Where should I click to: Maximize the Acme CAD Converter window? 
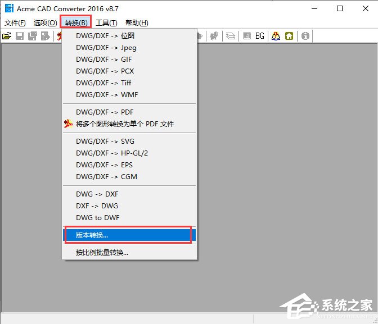(x=340, y=8)
